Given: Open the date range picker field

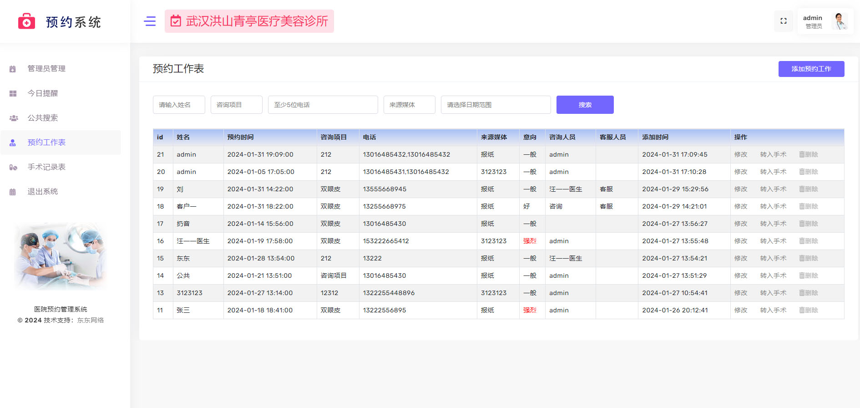Looking at the screenshot, I should [x=496, y=105].
